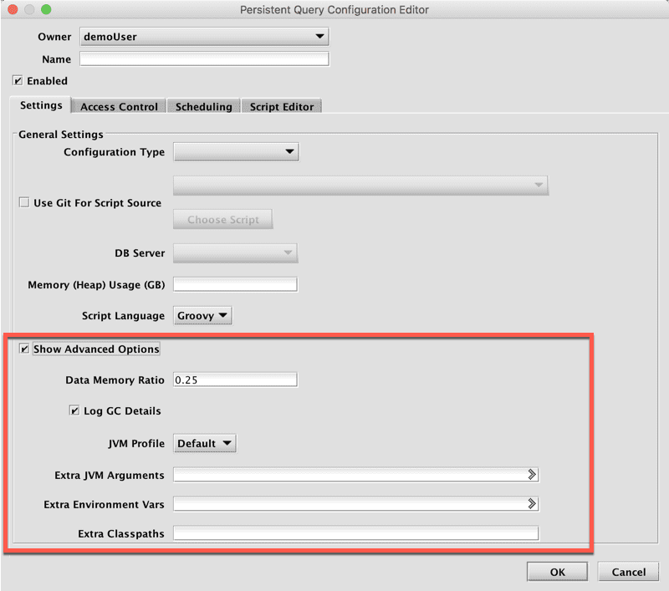The width and height of the screenshot is (669, 591).
Task: Enable Use Git For Script Source
Action: (24, 202)
